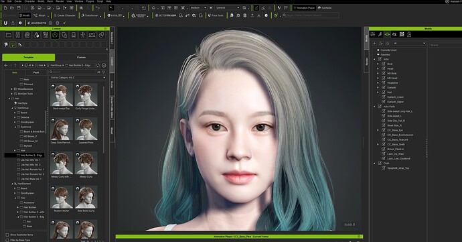This screenshot has width=462, height=242.
Task: Open the Sort by Category dropdown
Action: pos(78,77)
